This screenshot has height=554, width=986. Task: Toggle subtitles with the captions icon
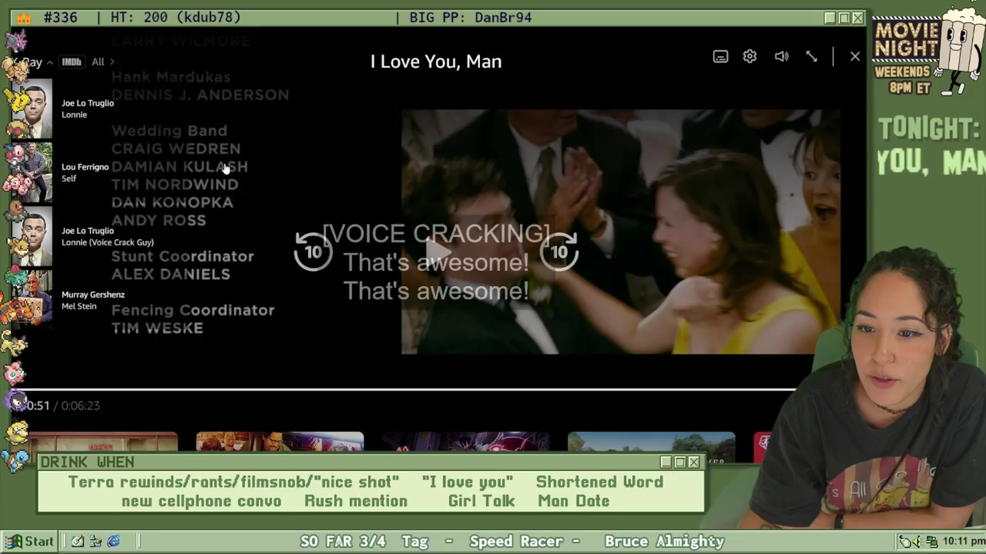click(x=720, y=56)
